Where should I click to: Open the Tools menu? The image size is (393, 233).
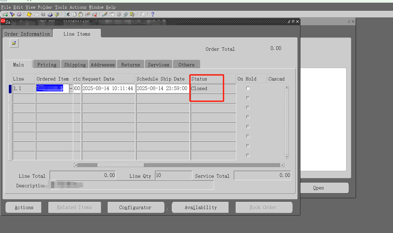tap(61, 7)
